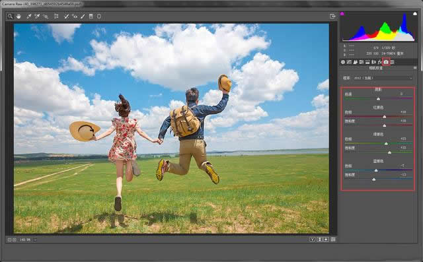This screenshot has width=423, height=262.
Task: Click the full screen mode icon in toolbar
Action: (x=332, y=16)
